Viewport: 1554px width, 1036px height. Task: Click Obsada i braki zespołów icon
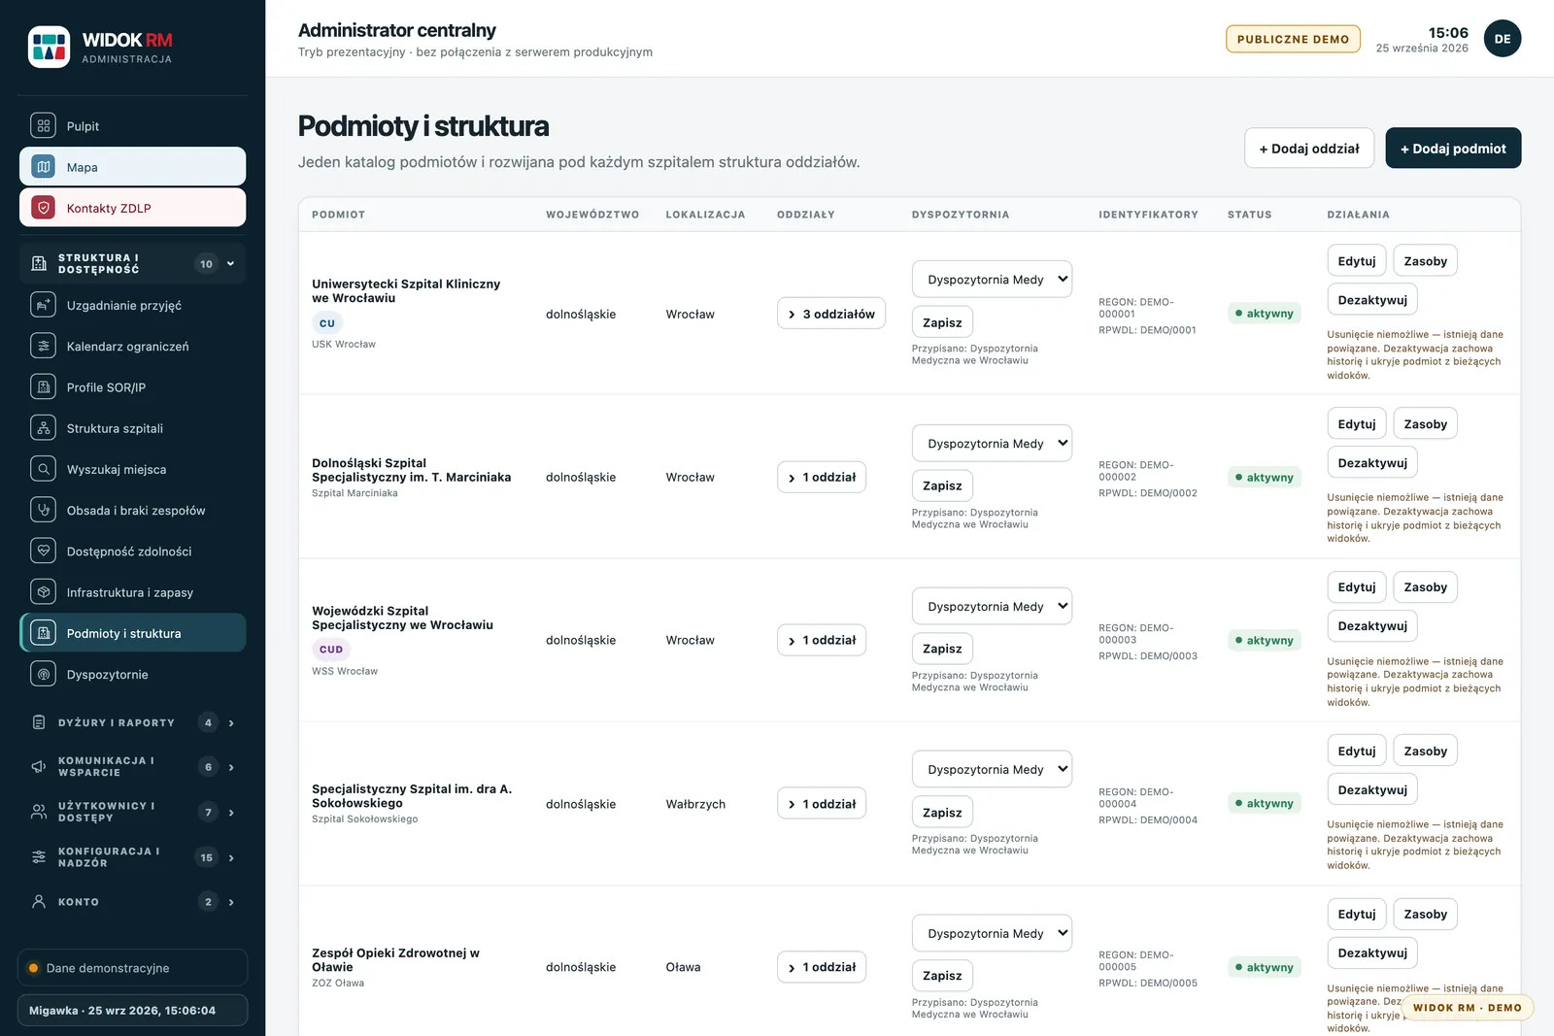[x=43, y=510]
